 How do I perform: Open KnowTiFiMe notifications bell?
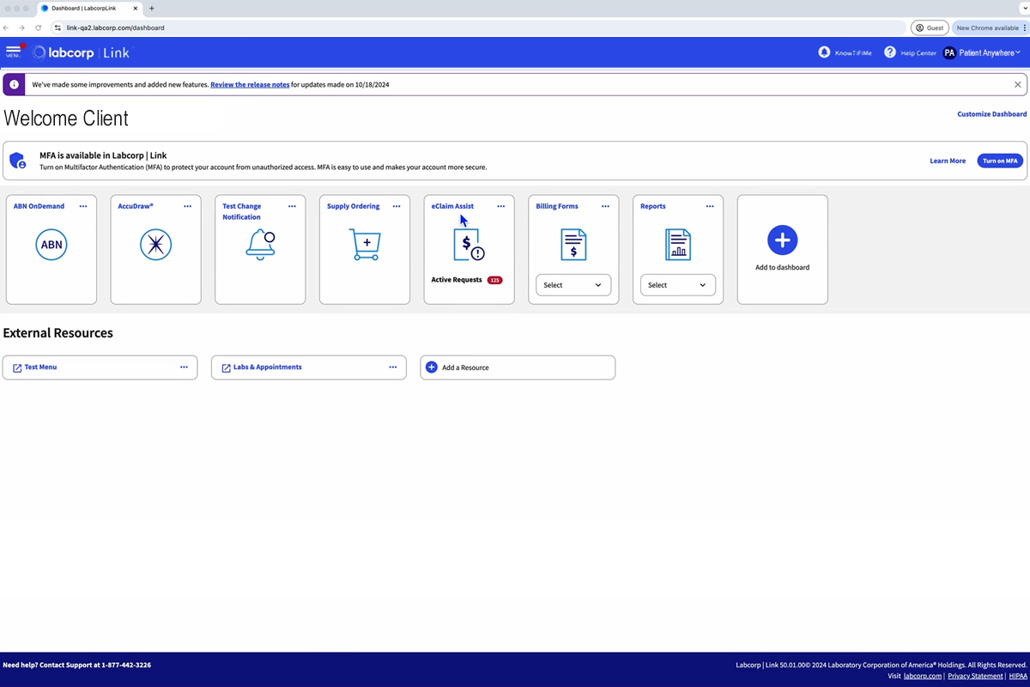pos(823,52)
